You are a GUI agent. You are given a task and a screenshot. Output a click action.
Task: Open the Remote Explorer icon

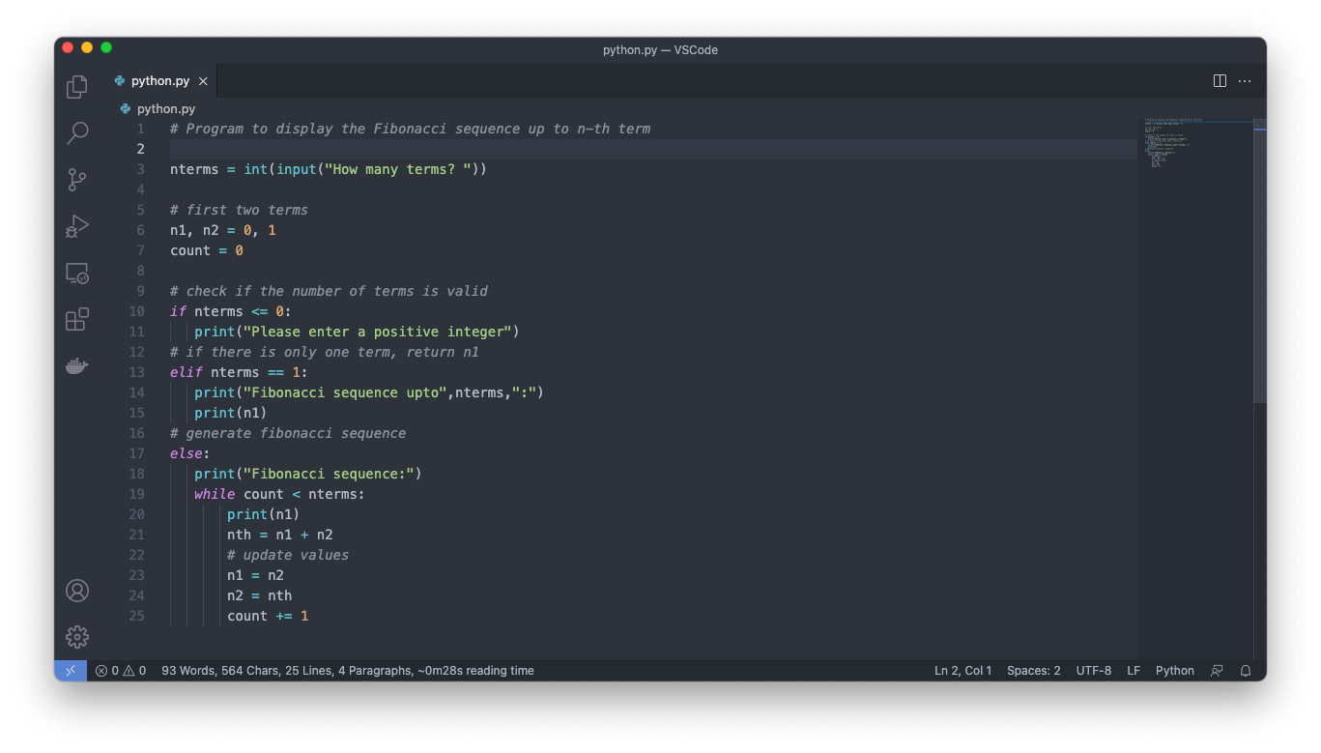(x=77, y=274)
